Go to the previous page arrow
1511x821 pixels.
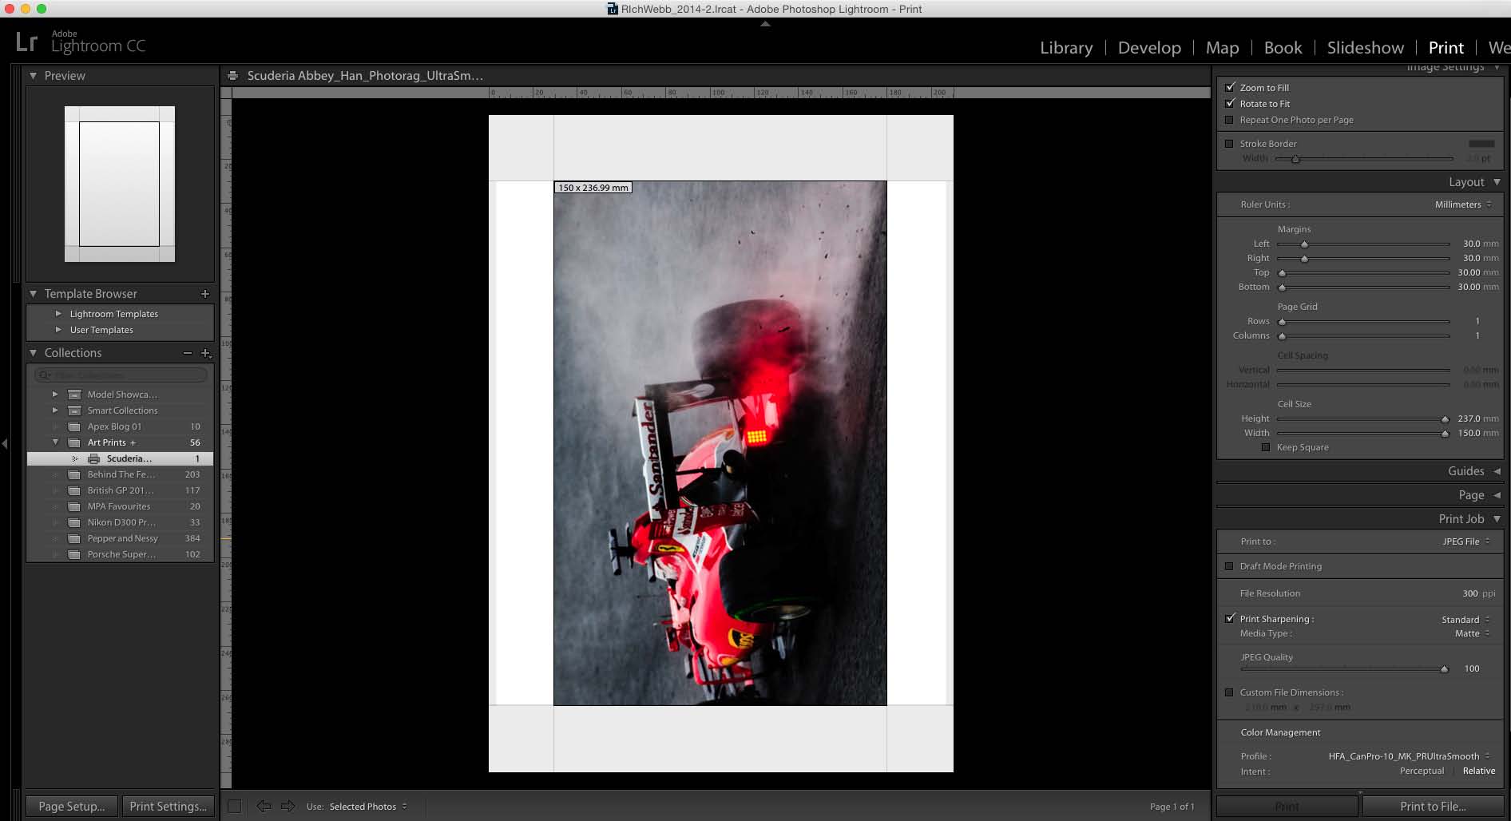(264, 807)
